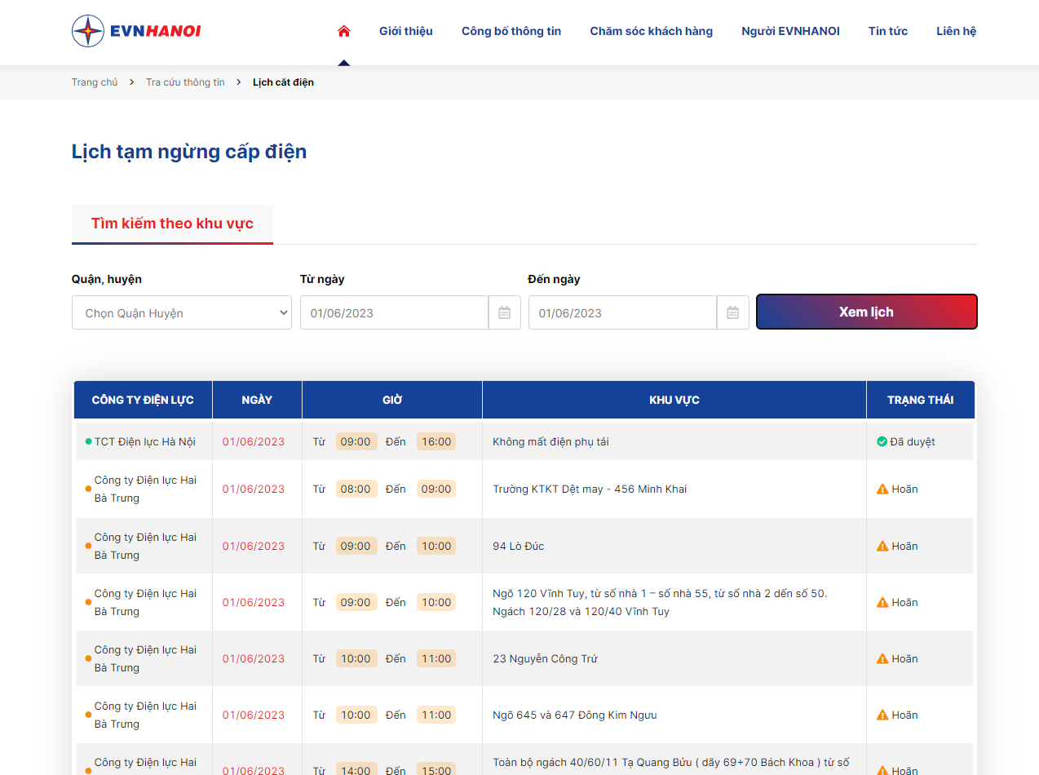Open the Công bố thông tin menu
Image resolution: width=1039 pixels, height=775 pixels.
[511, 31]
